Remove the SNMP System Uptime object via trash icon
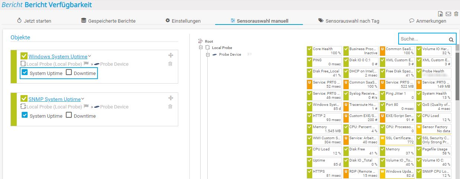Viewport: 460px width, 179px height. (x=170, y=107)
